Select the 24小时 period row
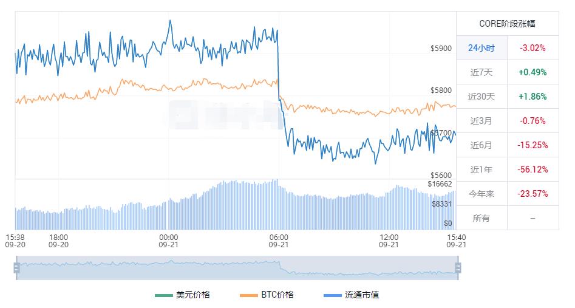Screen dimensions: 575x308 pyautogui.click(x=481, y=48)
